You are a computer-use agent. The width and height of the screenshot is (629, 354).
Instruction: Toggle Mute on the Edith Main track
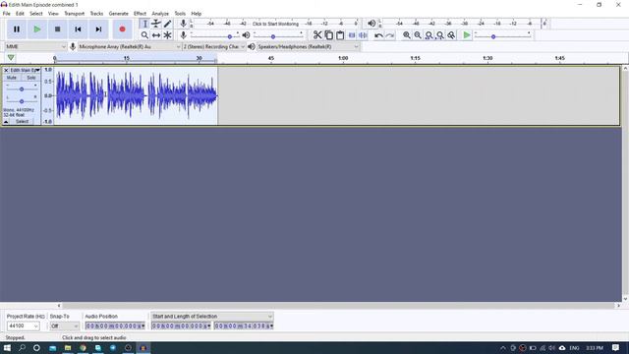pos(12,78)
